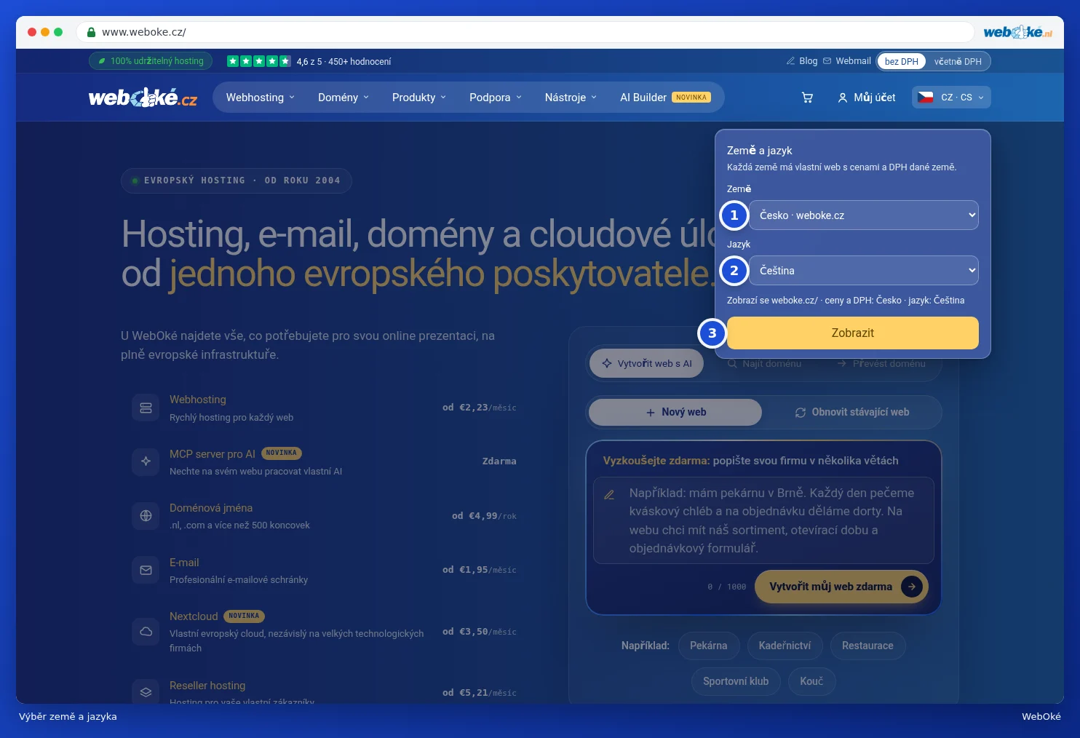Viewport: 1080px width, 738px height.
Task: Click the lock icon in address bar
Action: [92, 32]
